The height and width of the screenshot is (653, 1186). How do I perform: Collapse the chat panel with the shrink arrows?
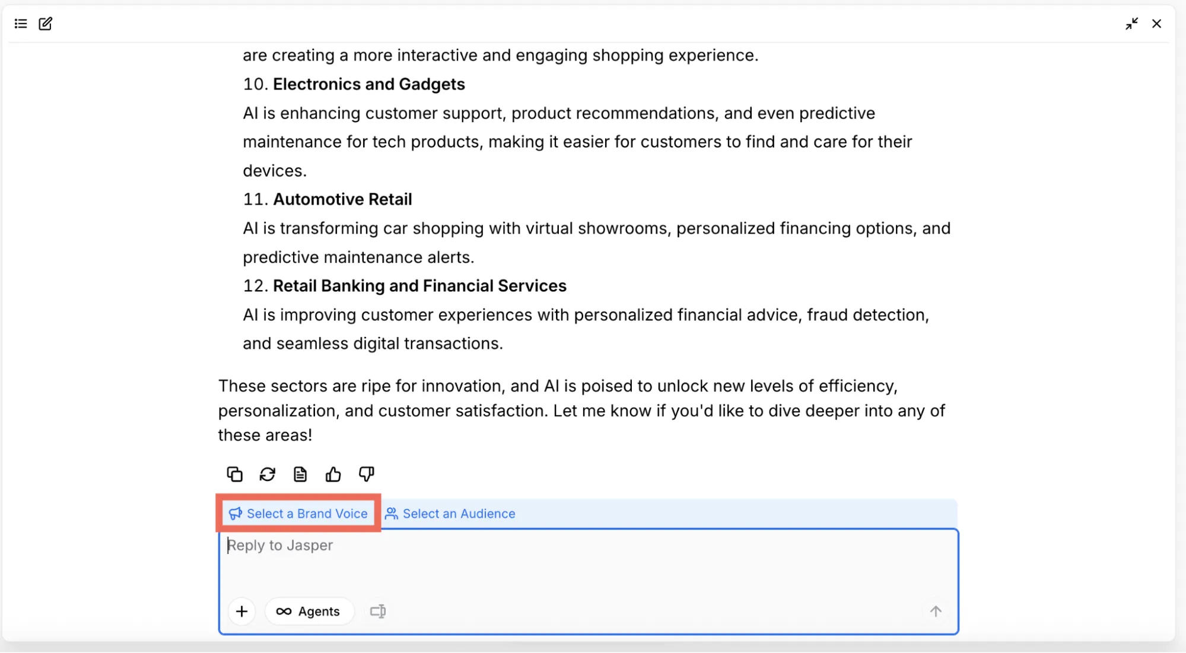(1131, 24)
